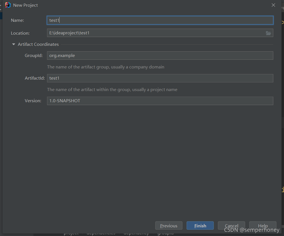
Task: Click the Version field with 1.0-SNAPSHOT
Action: [160, 101]
